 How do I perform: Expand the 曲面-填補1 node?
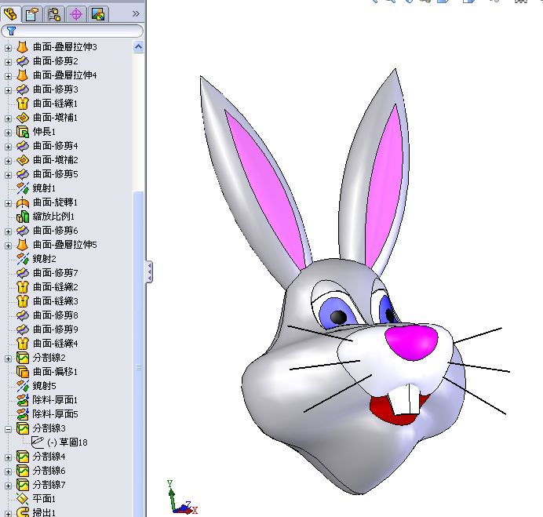pyautogui.click(x=8, y=118)
